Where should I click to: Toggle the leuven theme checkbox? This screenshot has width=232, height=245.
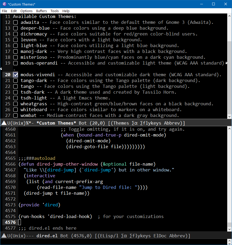[x=15, y=40]
